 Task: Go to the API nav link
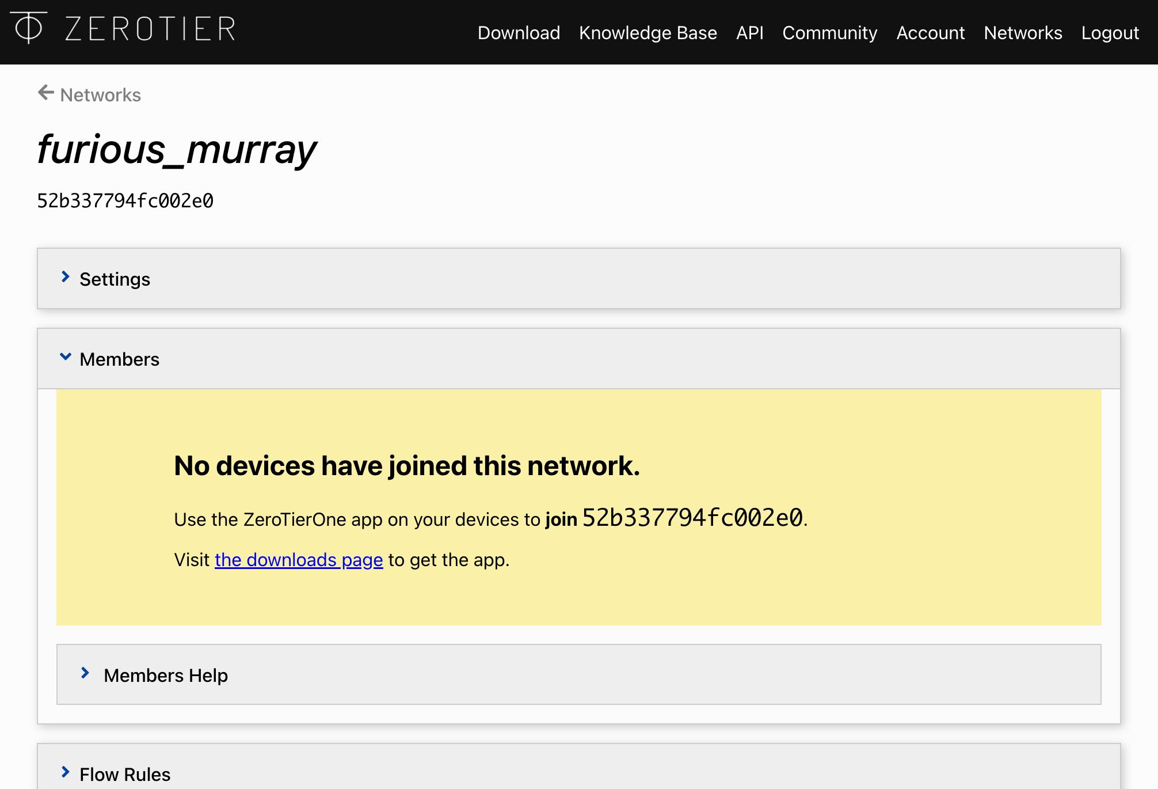749,33
